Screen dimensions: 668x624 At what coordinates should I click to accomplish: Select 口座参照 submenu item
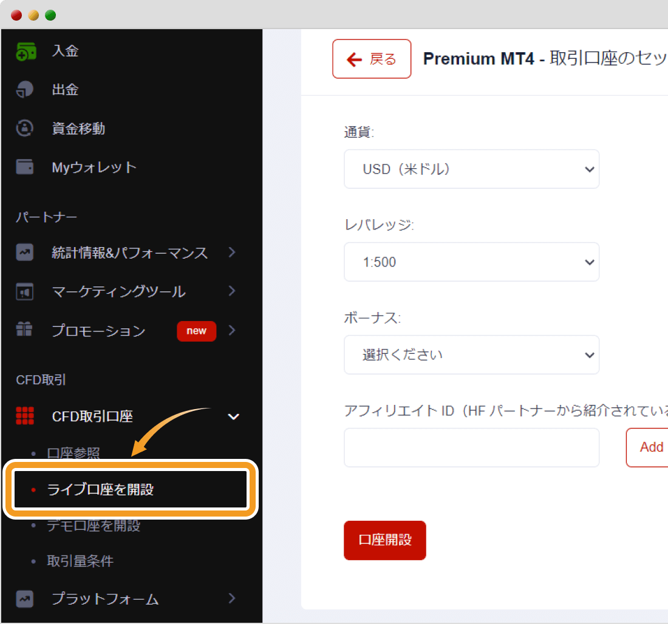click(x=73, y=453)
